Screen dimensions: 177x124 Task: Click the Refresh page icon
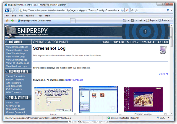click(122, 10)
